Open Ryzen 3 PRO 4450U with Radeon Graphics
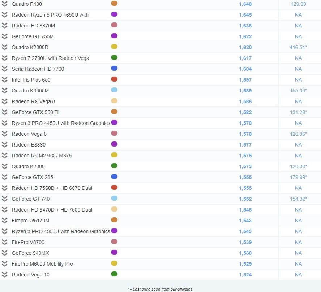This screenshot has width=321, height=292. [x=61, y=123]
